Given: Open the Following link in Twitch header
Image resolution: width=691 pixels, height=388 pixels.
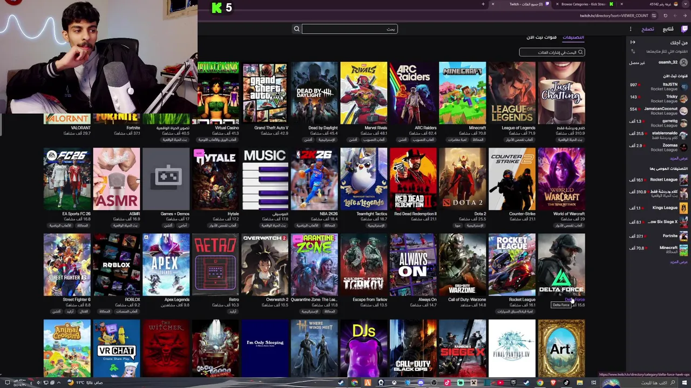Looking at the screenshot, I should (668, 29).
